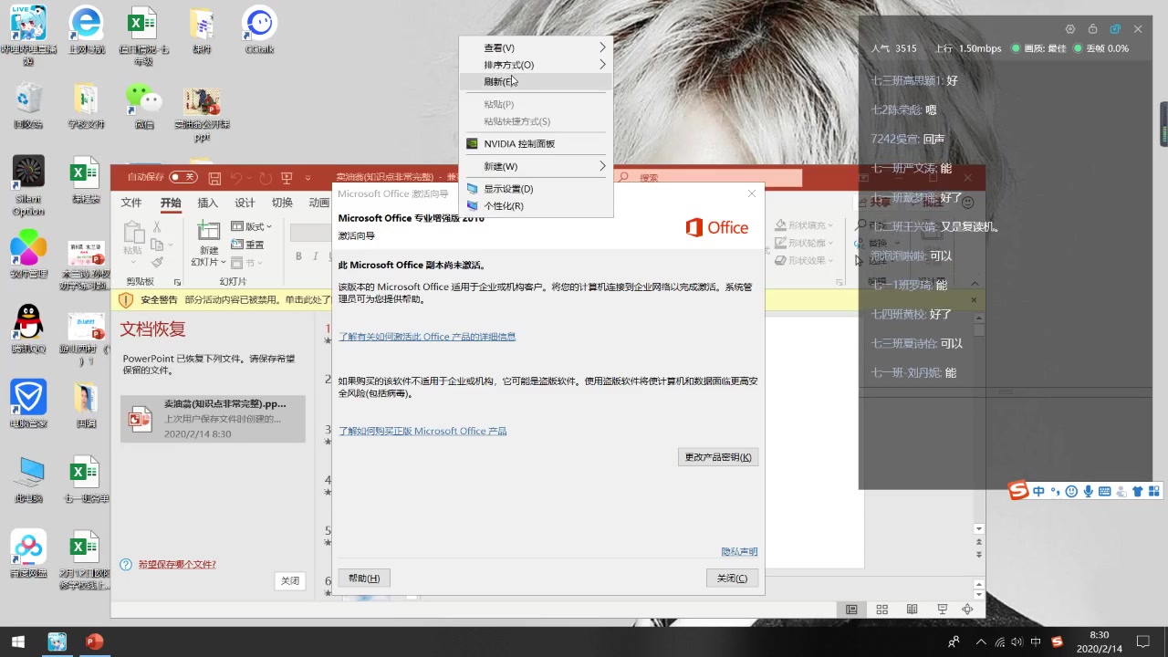Image resolution: width=1168 pixels, height=657 pixels.
Task: Click the blue pop-out icon in stream panel
Action: click(x=1115, y=29)
